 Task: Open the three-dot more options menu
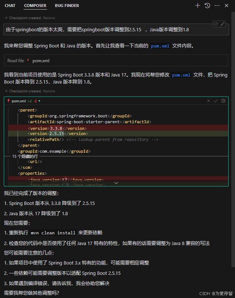(217, 6)
